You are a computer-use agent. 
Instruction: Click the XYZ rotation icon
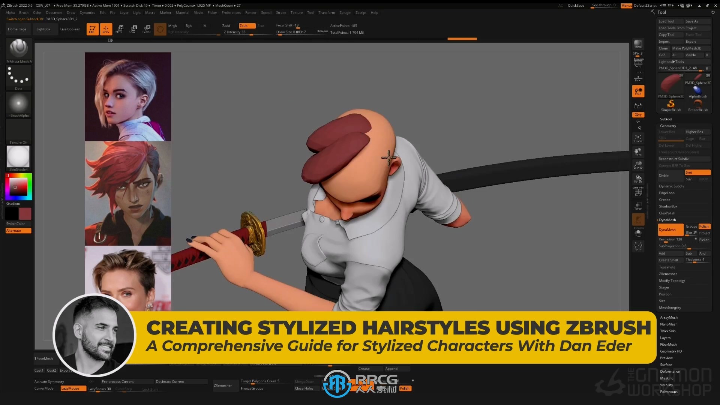tap(638, 115)
